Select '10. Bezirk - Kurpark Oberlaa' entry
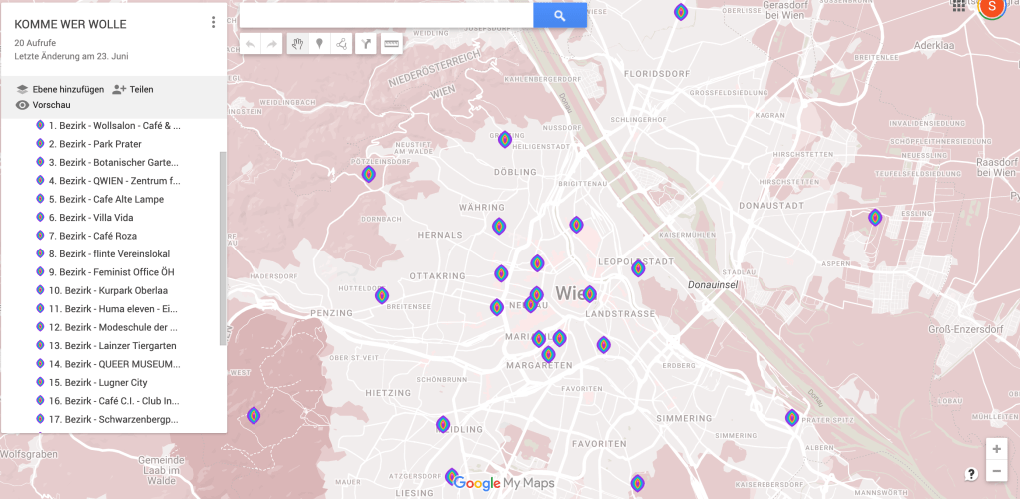The height and width of the screenshot is (499, 1020). 108,290
